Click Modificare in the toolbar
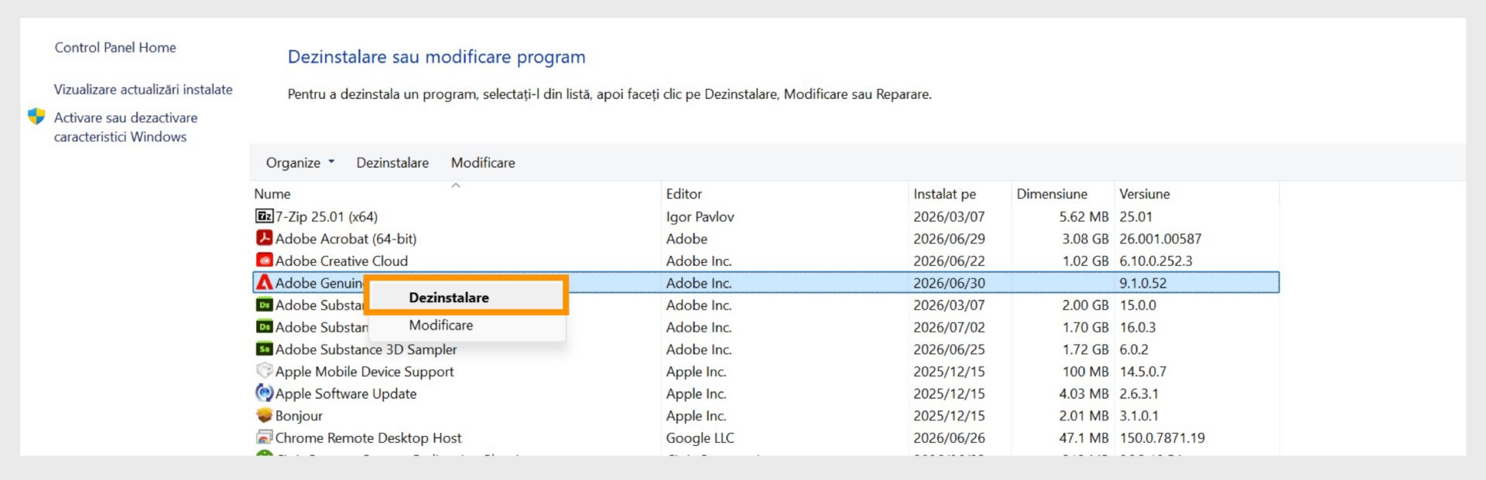 pyautogui.click(x=483, y=163)
